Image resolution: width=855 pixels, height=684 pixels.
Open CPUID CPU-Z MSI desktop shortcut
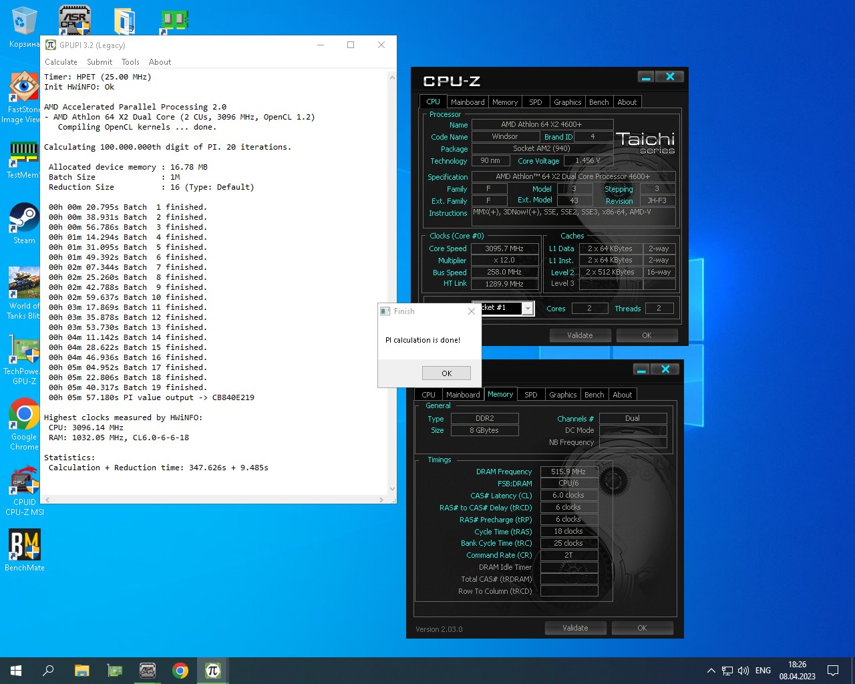24,490
